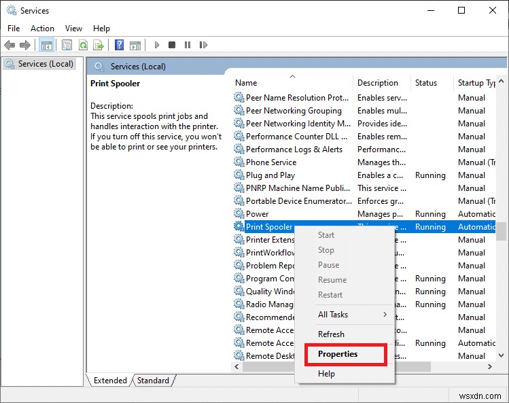Open the View menu in menu bar

coord(73,29)
